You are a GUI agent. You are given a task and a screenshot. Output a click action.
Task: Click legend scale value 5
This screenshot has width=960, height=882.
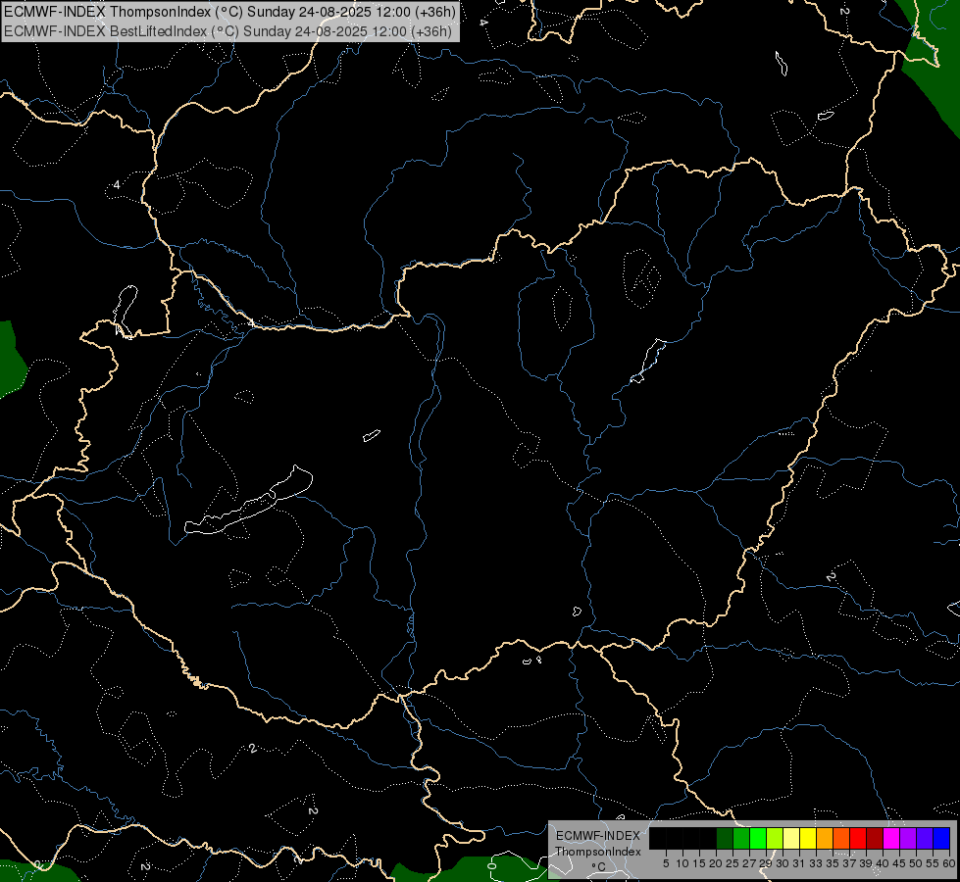[666, 863]
